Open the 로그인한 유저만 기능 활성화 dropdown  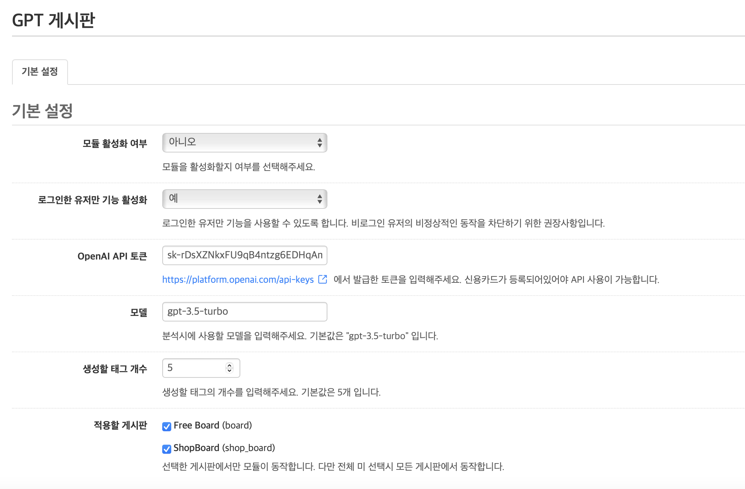[244, 199]
